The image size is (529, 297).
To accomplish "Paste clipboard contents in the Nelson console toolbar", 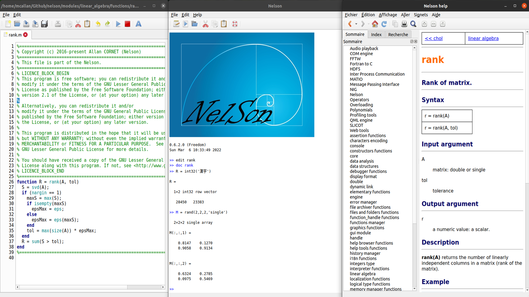I will click(224, 24).
